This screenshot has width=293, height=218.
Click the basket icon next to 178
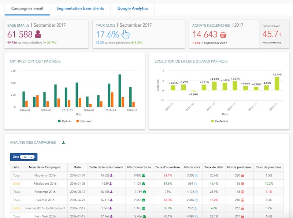point(242,192)
